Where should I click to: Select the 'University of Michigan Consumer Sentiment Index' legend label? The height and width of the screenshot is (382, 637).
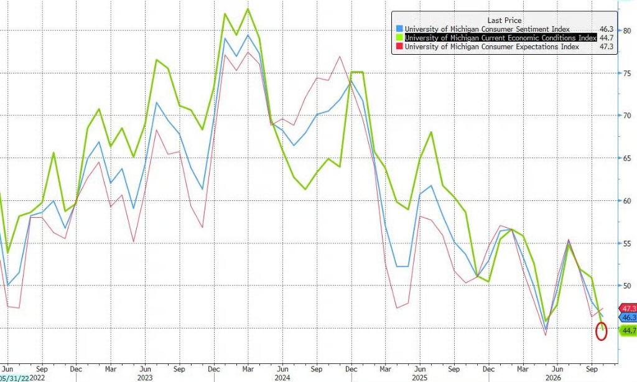pyautogui.click(x=487, y=29)
